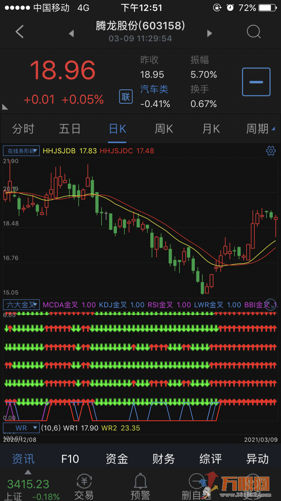Tap KDJ金叉 1.00 indicator label
The height and width of the screenshot is (501, 281).
coord(121,305)
